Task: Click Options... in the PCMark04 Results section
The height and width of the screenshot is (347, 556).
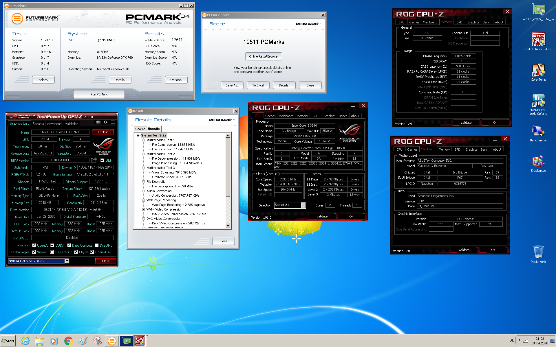Action: pyautogui.click(x=176, y=80)
